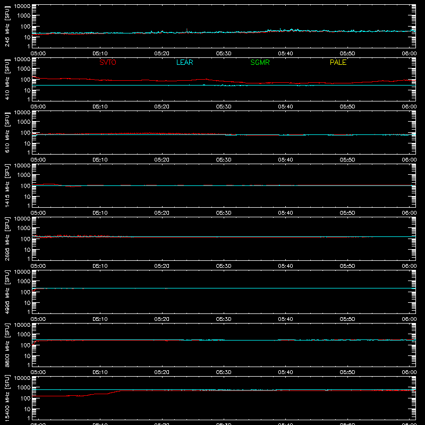Click 05:30 time label under 610 MHz panel

tap(224, 160)
